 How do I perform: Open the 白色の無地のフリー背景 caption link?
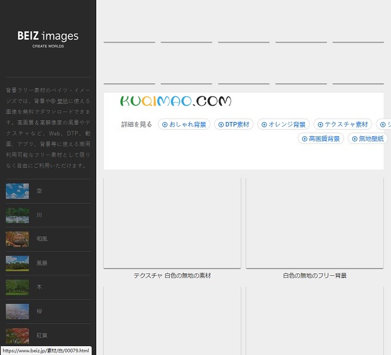pyautogui.click(x=315, y=275)
